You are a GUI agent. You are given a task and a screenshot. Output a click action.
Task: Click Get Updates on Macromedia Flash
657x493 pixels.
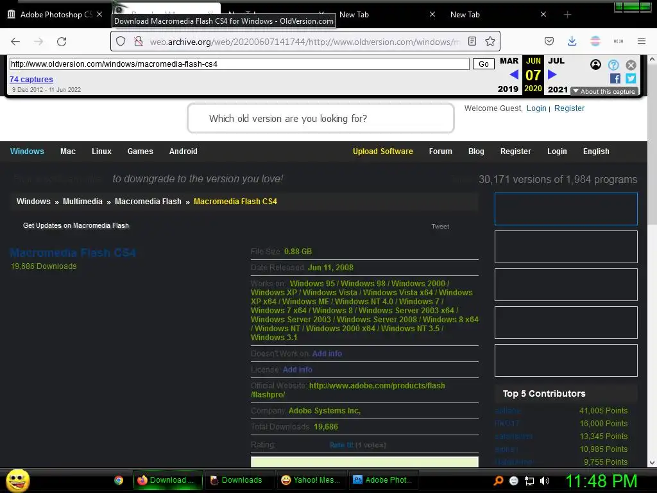click(76, 225)
